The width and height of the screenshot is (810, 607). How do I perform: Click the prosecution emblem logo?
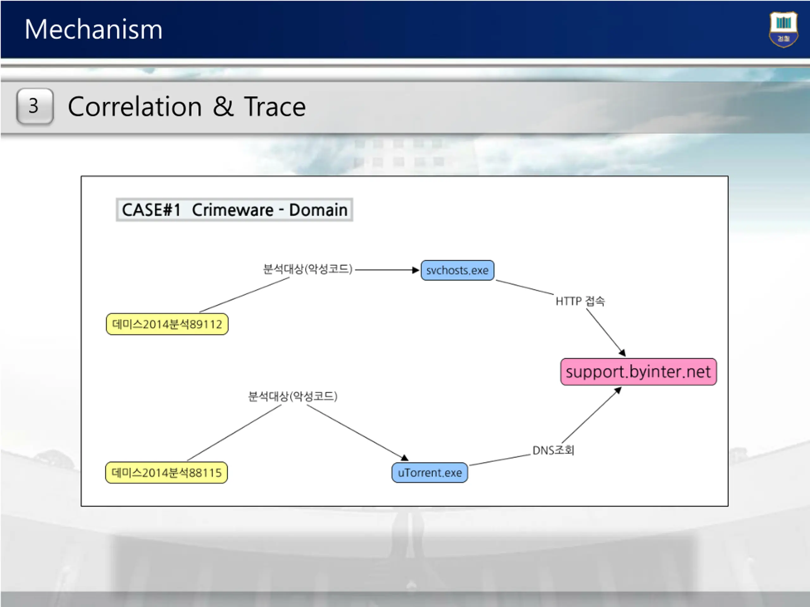[783, 29]
